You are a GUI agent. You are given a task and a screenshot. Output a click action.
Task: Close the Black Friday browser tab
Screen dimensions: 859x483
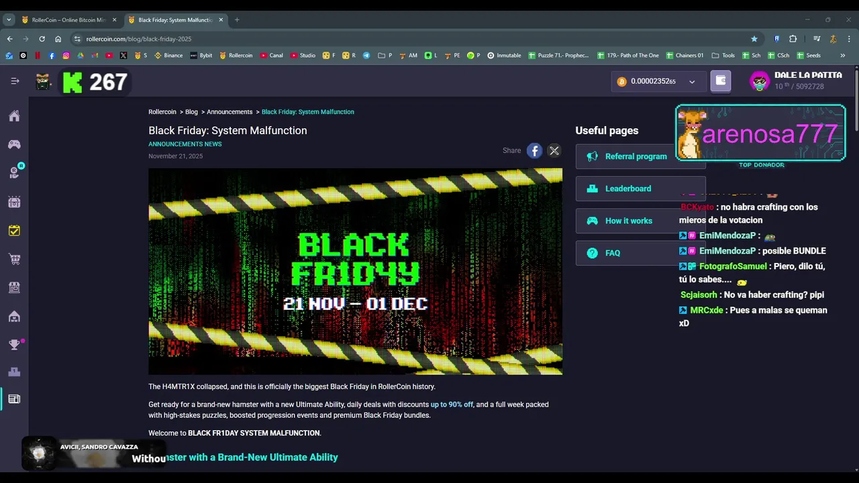(x=220, y=20)
